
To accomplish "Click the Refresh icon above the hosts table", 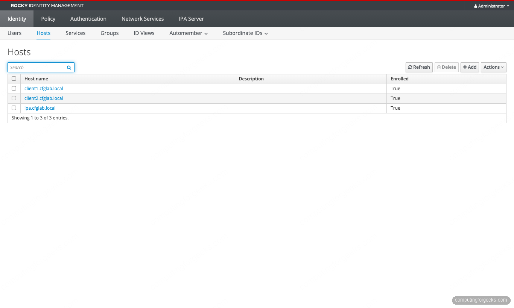I will (411, 67).
